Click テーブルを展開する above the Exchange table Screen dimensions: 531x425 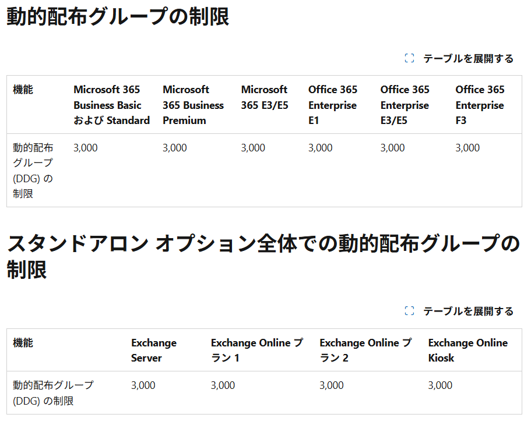pyautogui.click(x=468, y=311)
